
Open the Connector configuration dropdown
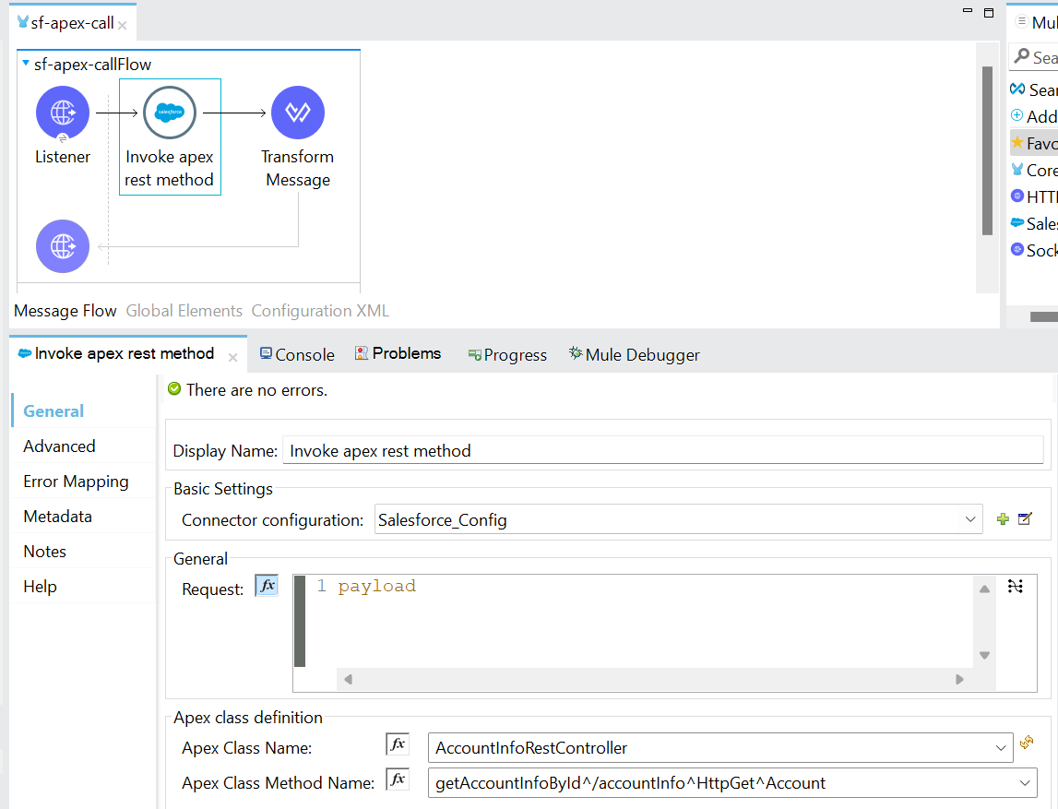pyautogui.click(x=969, y=518)
